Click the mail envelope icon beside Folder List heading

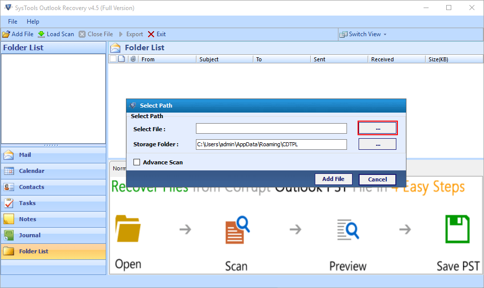pos(115,48)
